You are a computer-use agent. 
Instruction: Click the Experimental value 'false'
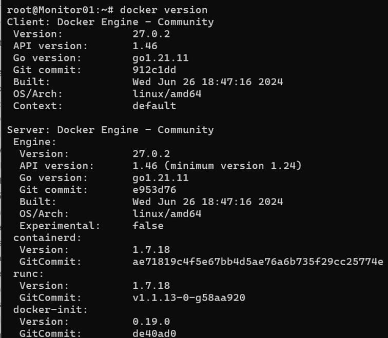point(148,226)
